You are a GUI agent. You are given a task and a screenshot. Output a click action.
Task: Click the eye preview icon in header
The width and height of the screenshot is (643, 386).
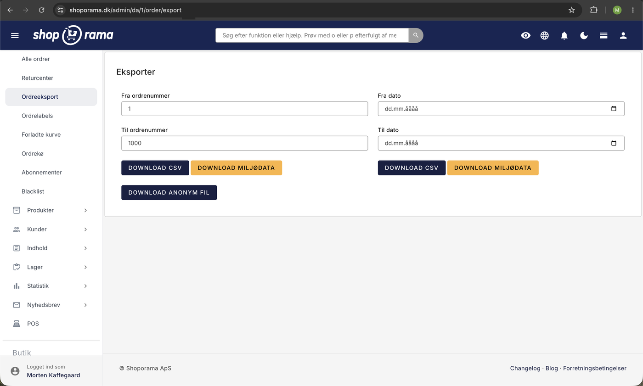tap(526, 35)
